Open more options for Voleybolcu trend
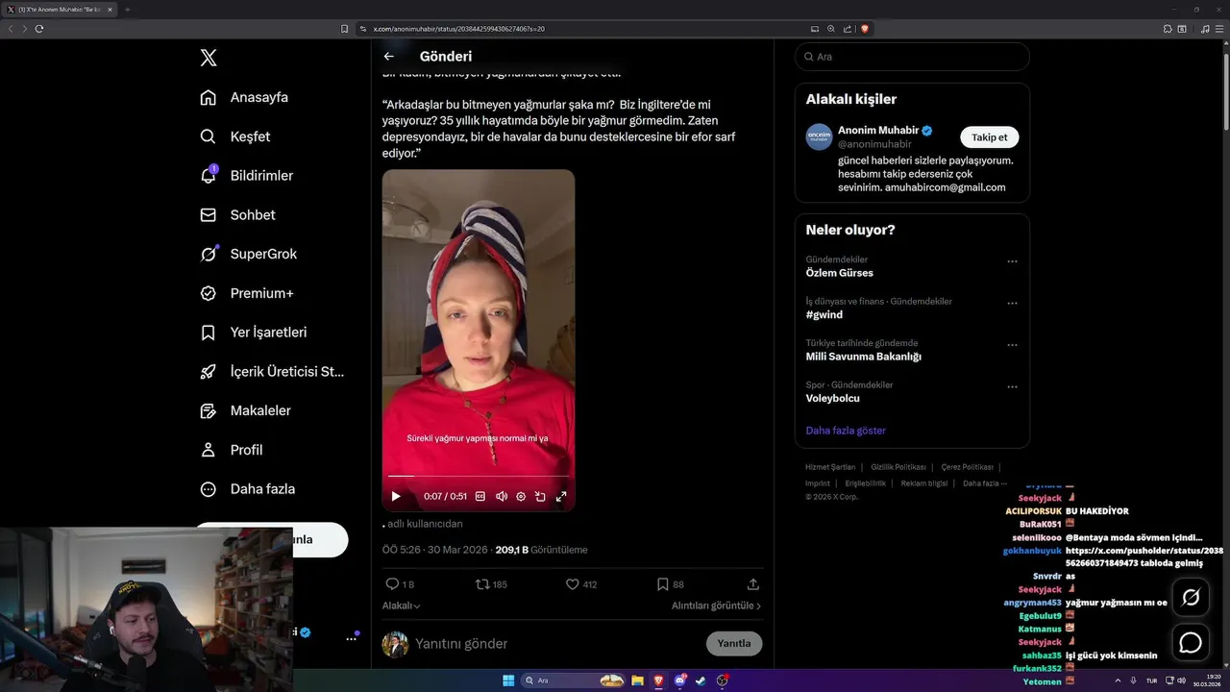1230x692 pixels. pyautogui.click(x=1012, y=387)
